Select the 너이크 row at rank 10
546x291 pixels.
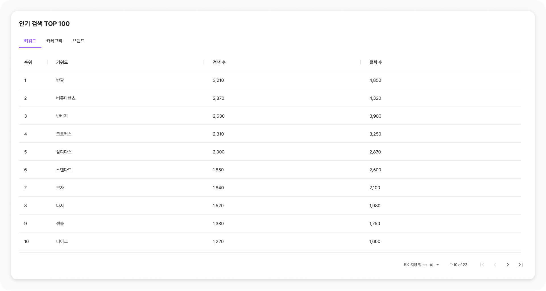pyautogui.click(x=62, y=241)
